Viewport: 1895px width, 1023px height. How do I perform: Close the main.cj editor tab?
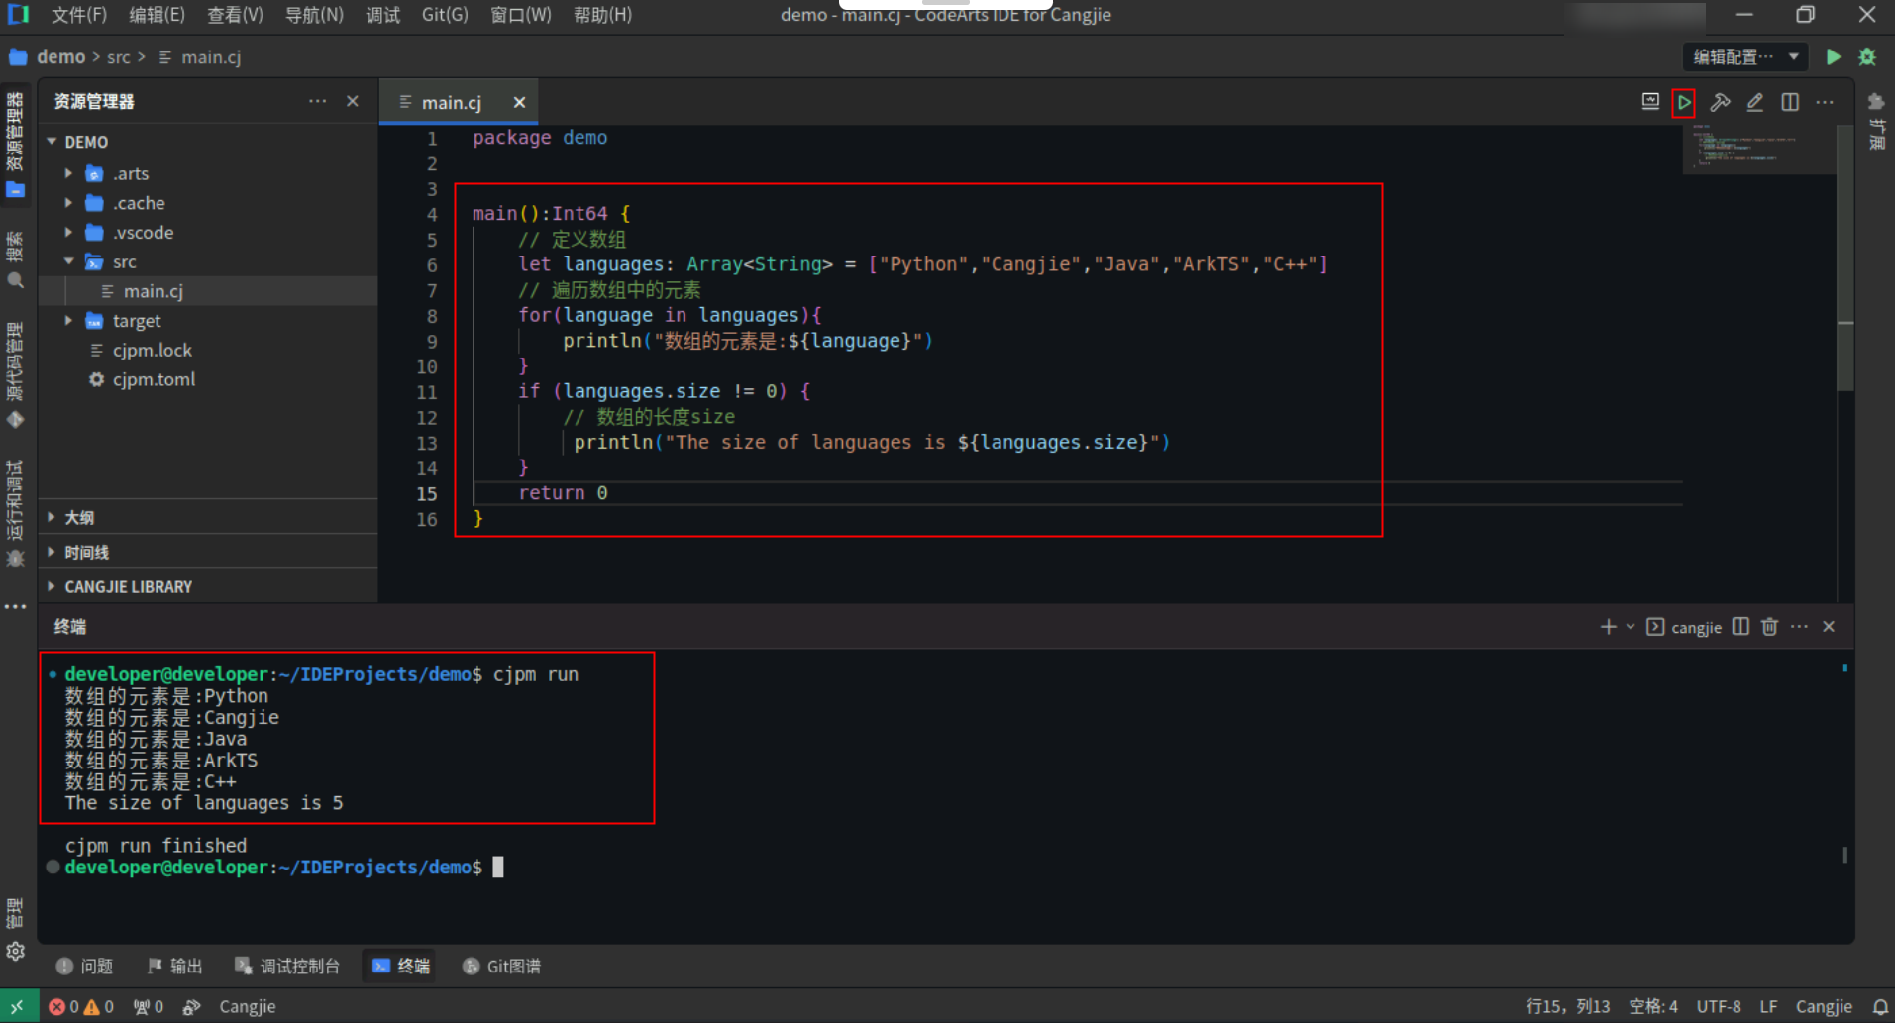[519, 102]
